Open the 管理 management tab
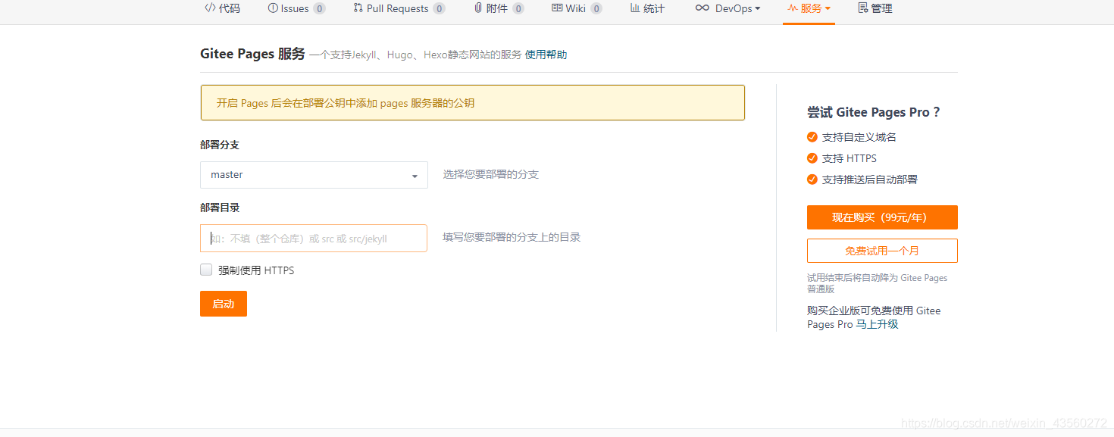The height and width of the screenshot is (437, 1114). (x=875, y=8)
